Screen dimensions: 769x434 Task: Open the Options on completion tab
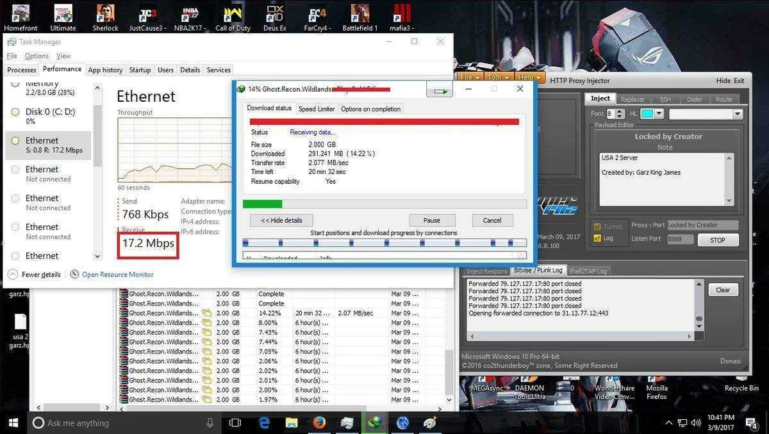tap(370, 109)
